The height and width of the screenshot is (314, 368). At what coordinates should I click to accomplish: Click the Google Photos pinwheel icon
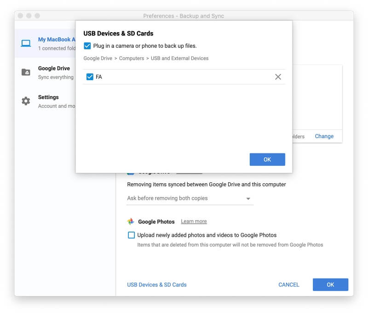(x=131, y=221)
